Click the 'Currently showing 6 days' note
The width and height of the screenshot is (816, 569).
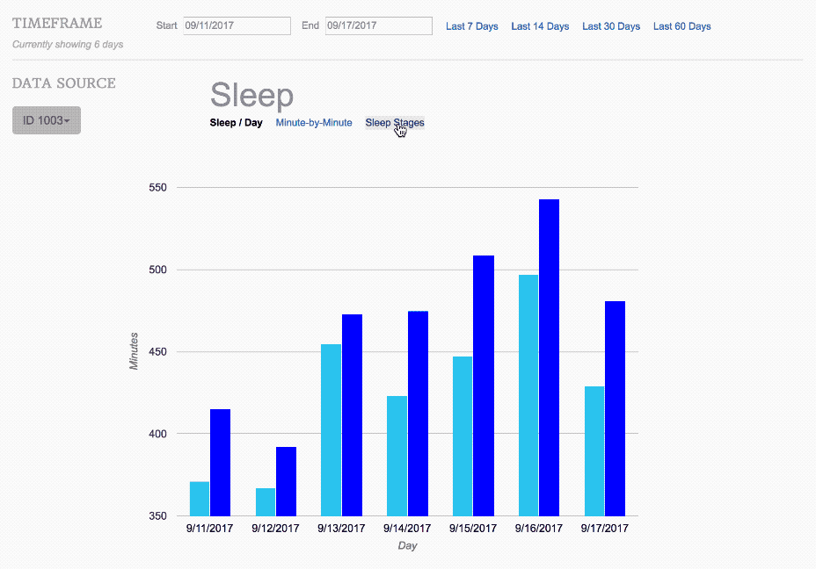pos(68,45)
